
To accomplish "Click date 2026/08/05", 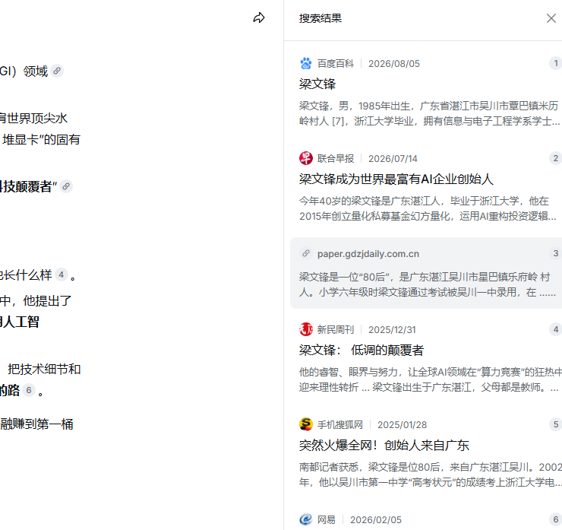I will pos(394,64).
